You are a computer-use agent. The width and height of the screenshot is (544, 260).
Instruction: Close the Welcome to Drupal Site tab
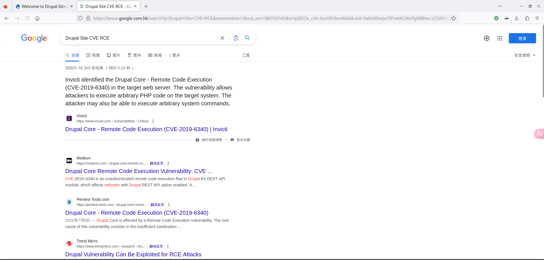point(71,6)
